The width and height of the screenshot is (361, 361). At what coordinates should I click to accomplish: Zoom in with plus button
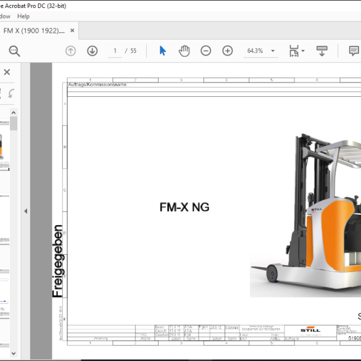point(228,51)
